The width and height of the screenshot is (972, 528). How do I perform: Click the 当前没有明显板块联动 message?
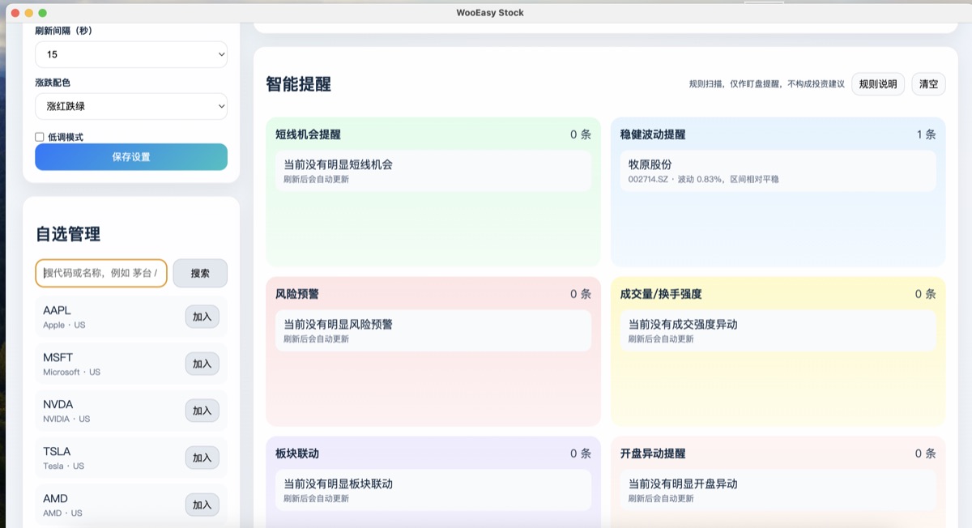point(338,483)
